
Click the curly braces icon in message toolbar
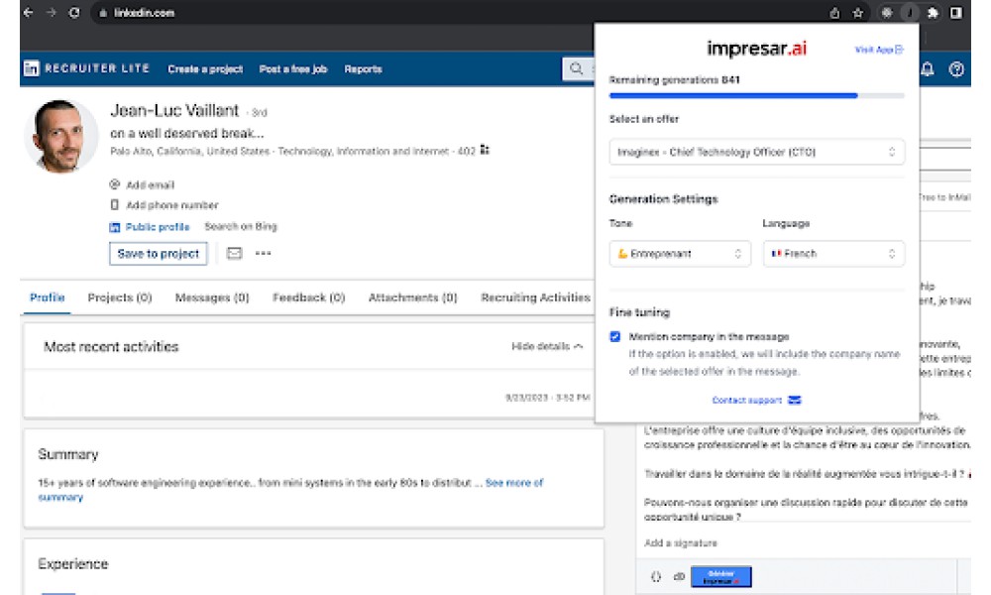pos(656,577)
